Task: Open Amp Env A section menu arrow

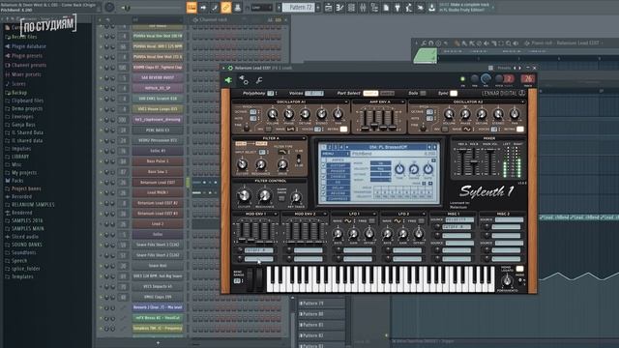Action: (x=402, y=101)
